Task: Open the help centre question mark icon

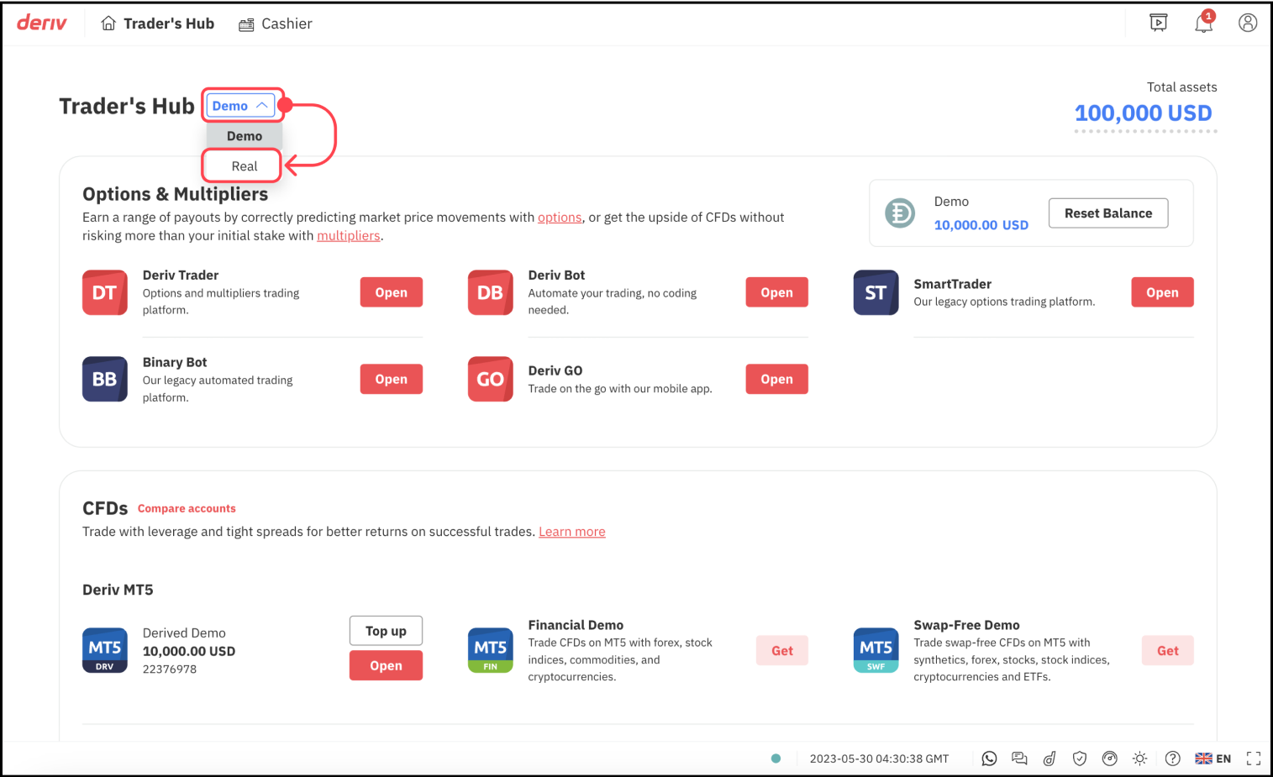Action: 1173,759
